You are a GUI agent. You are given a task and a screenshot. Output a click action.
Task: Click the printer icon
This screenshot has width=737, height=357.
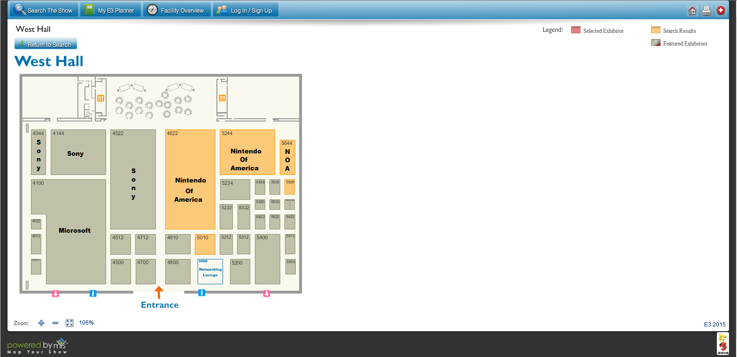(x=706, y=11)
